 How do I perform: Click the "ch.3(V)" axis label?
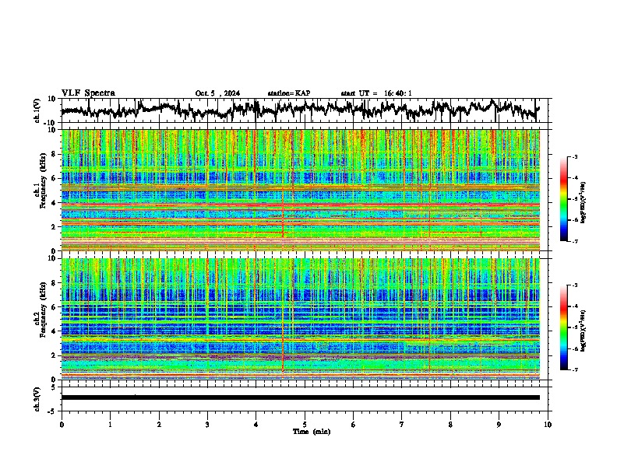[37, 399]
